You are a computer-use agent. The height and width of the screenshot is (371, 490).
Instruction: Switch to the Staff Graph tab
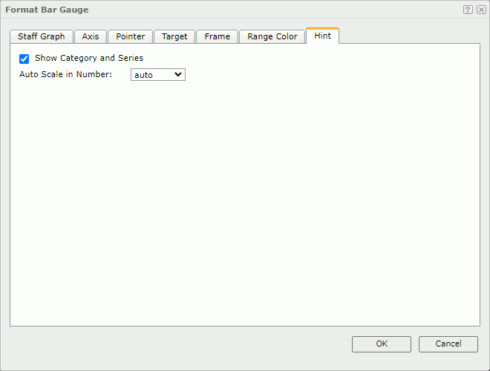42,36
